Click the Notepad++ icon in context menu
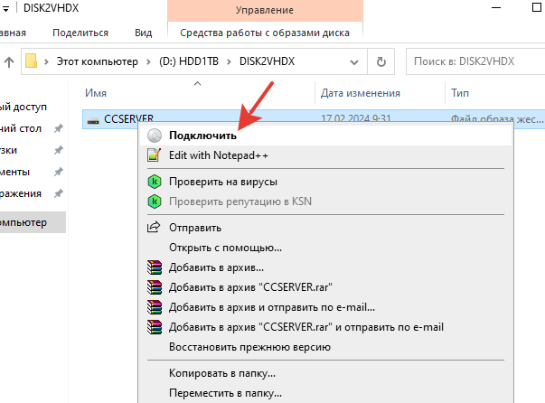 (x=154, y=155)
